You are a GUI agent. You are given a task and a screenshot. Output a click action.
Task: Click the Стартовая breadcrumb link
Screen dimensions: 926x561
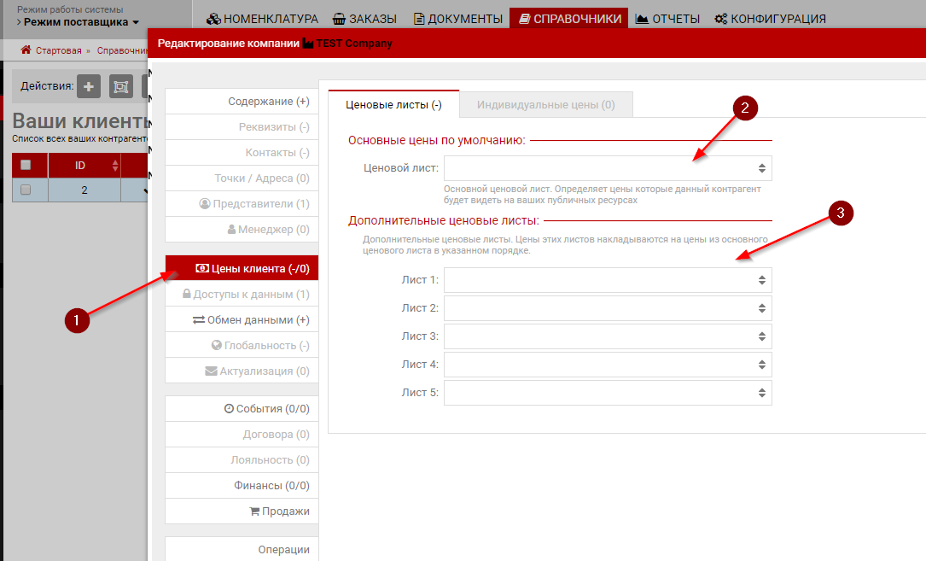[x=58, y=50]
